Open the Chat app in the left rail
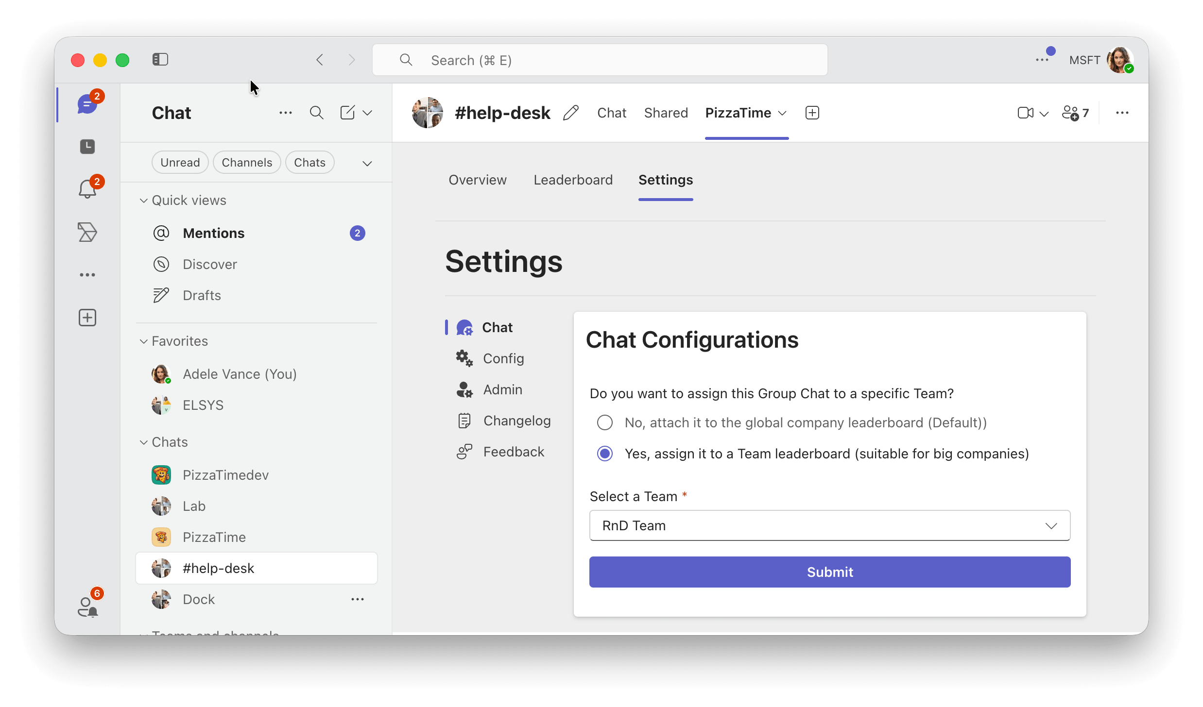Screen dimensions: 1203x707 87,104
